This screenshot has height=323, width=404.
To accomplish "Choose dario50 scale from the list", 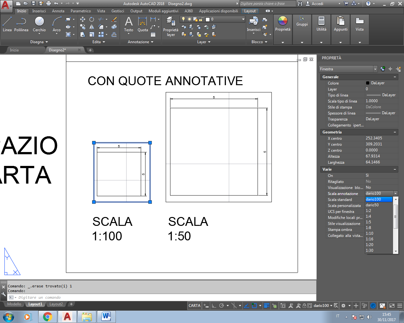I will [x=379, y=205].
